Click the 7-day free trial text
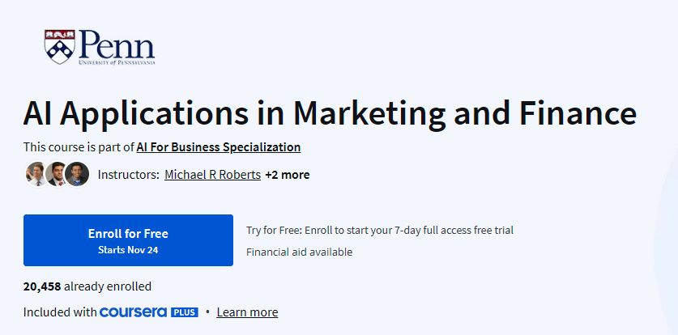 379,230
